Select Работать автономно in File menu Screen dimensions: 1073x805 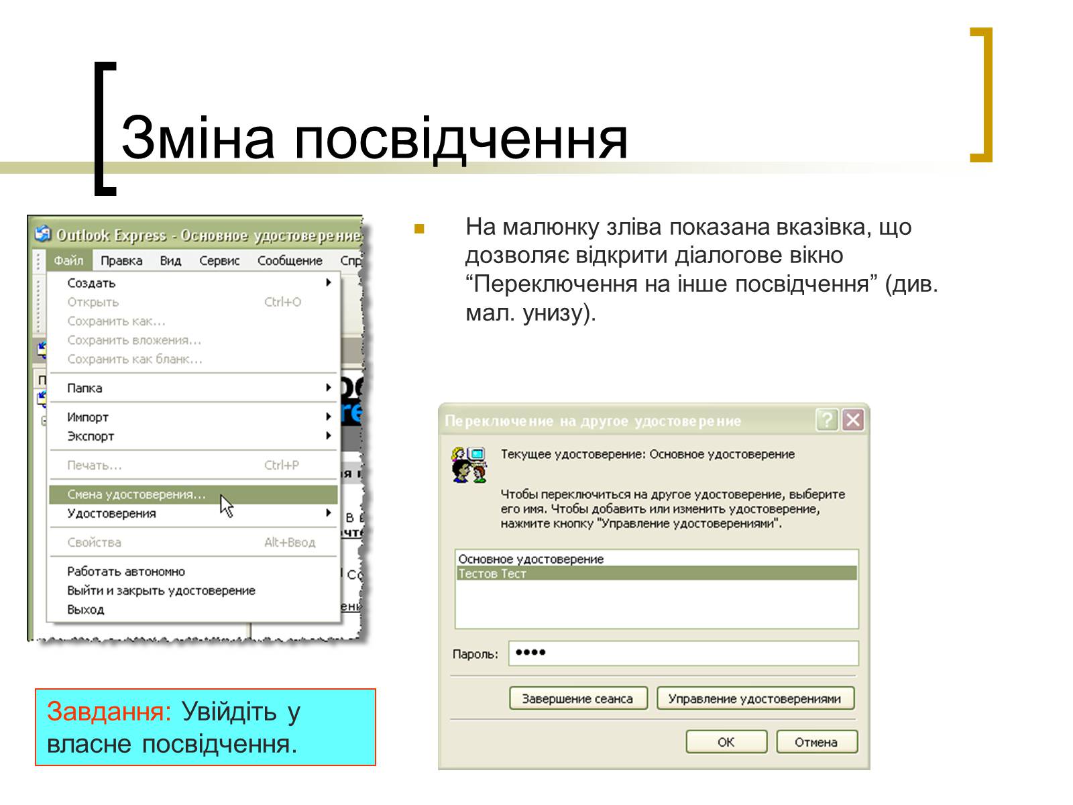193,572
